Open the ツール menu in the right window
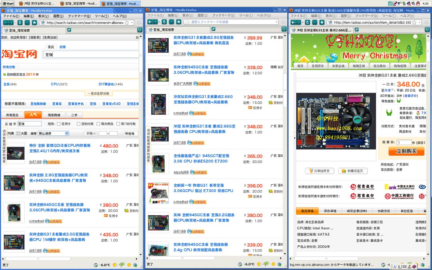Viewport: 432px width, 270px height. [389, 16]
